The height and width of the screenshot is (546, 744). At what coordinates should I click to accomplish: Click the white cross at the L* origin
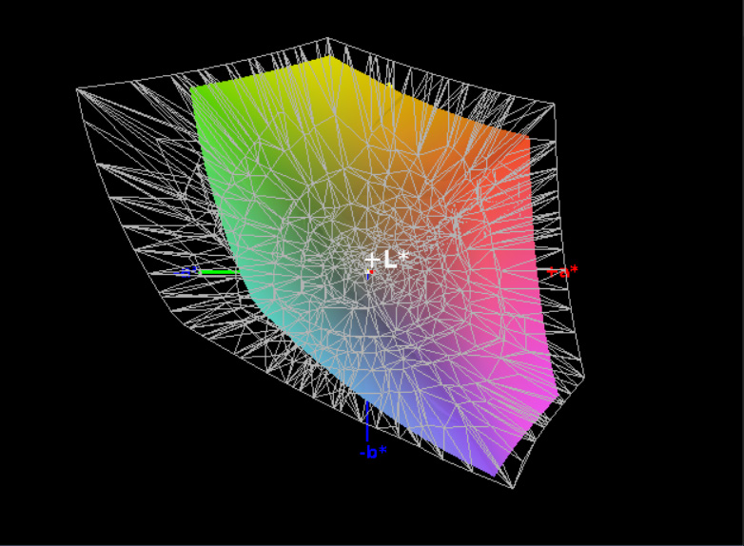(x=369, y=274)
